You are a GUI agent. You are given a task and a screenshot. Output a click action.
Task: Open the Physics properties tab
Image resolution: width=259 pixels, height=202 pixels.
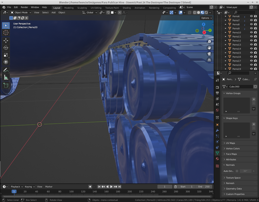pyautogui.click(x=218, y=142)
